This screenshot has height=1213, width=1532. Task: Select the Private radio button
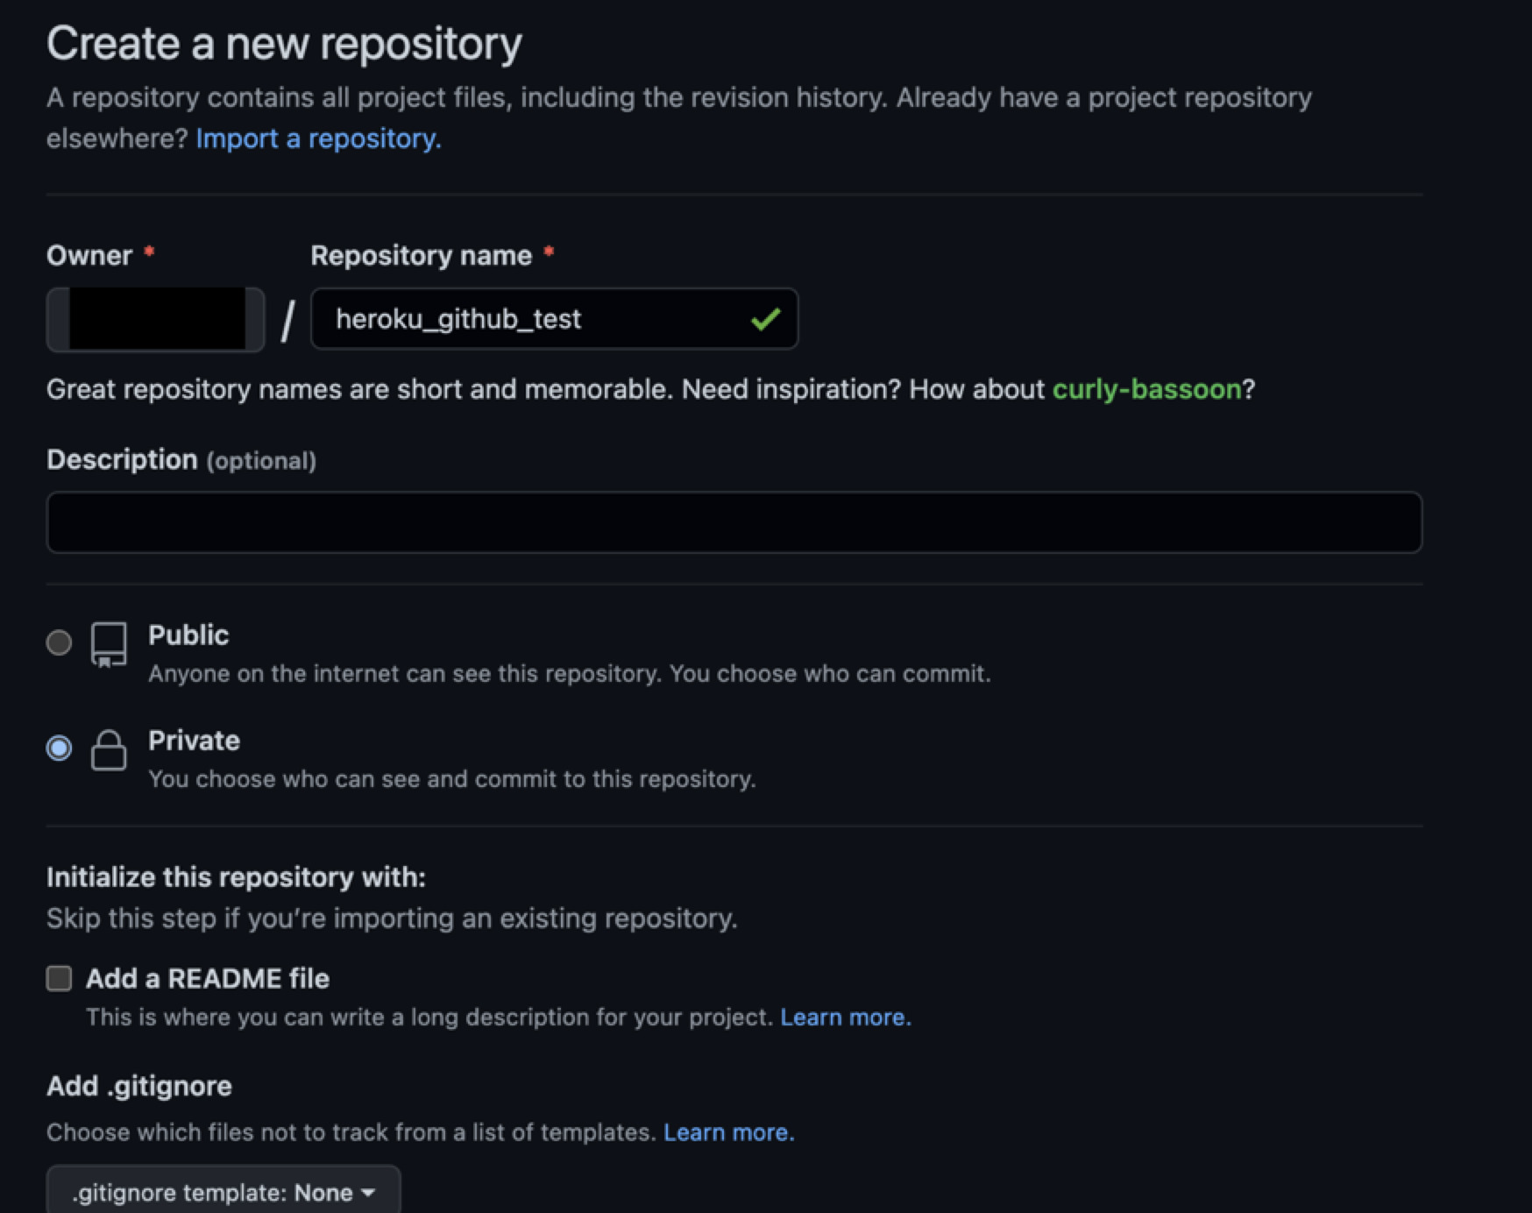(58, 747)
